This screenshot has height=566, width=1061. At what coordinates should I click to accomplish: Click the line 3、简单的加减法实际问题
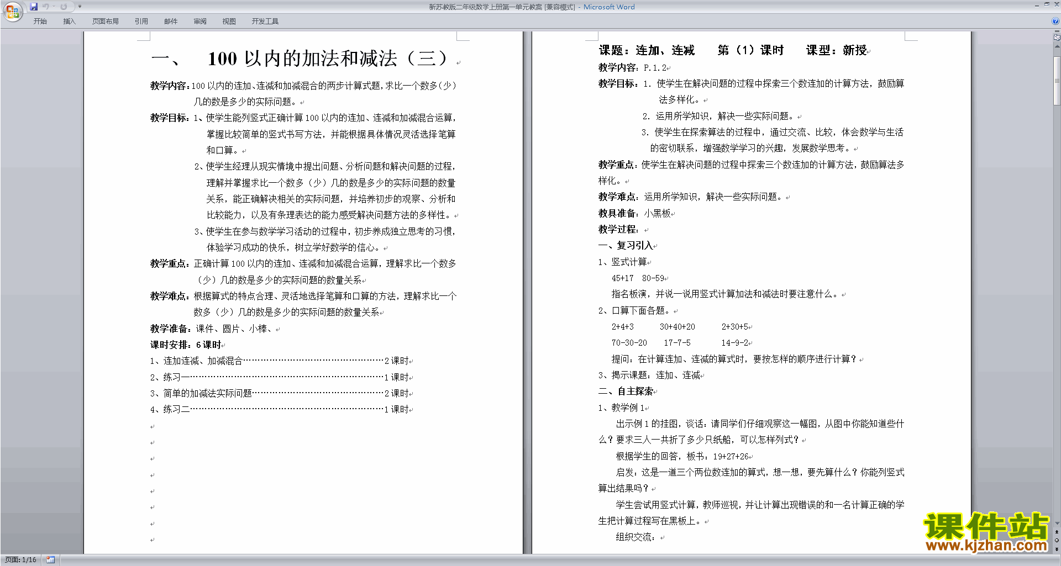tap(279, 394)
